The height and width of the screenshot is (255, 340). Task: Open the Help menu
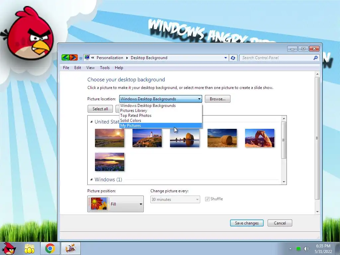click(119, 68)
